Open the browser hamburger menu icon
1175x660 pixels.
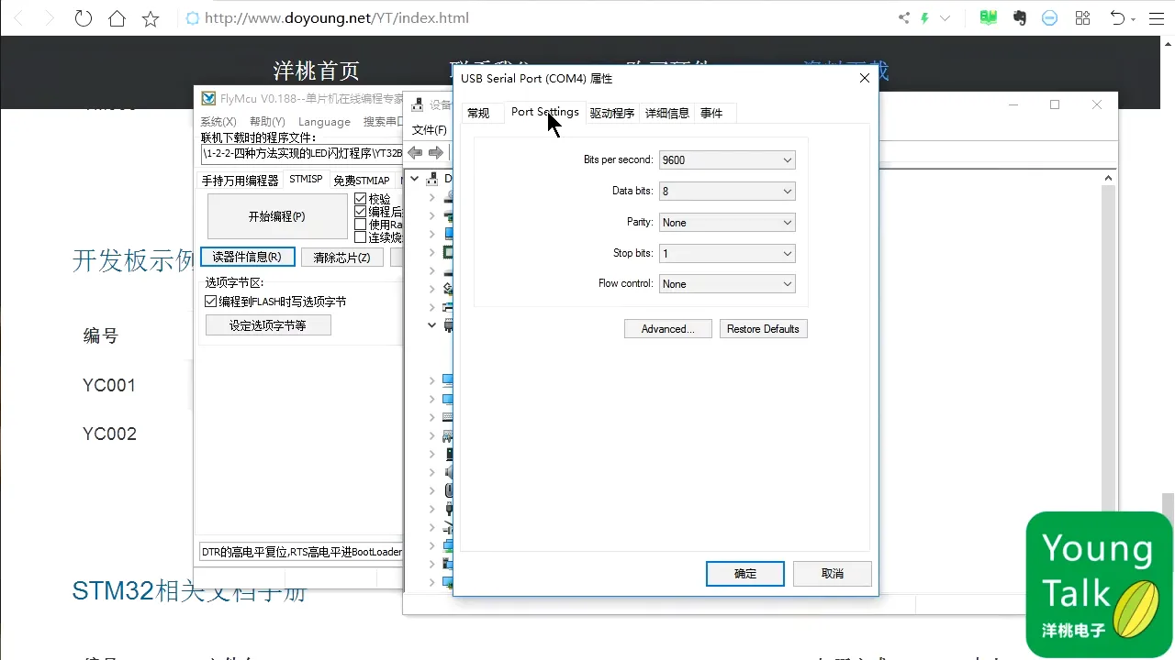[x=1157, y=17]
